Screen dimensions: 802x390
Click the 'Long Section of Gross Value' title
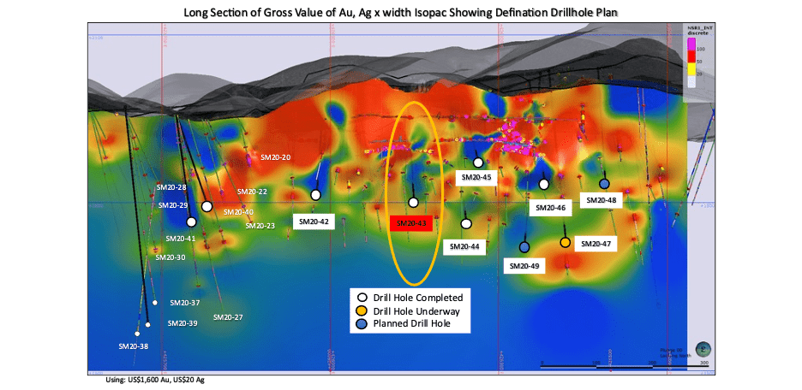tap(400, 14)
